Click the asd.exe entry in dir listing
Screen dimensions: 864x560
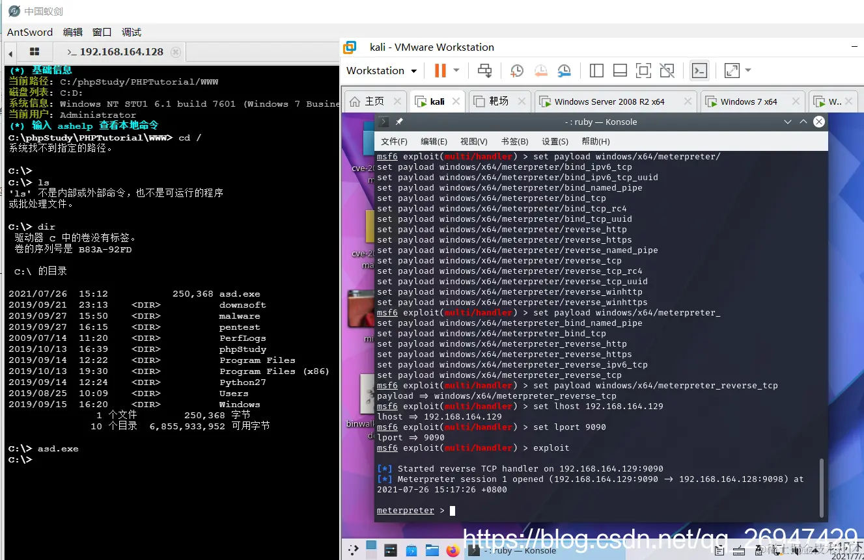[x=240, y=294]
